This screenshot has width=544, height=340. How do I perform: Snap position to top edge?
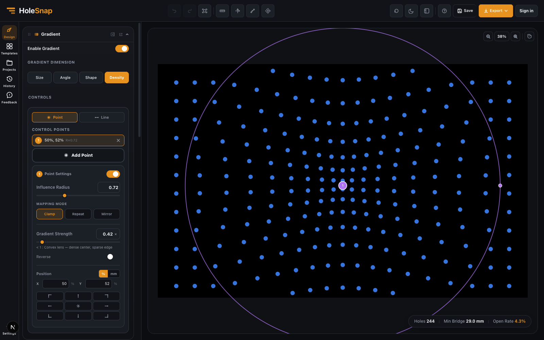tap(78, 296)
